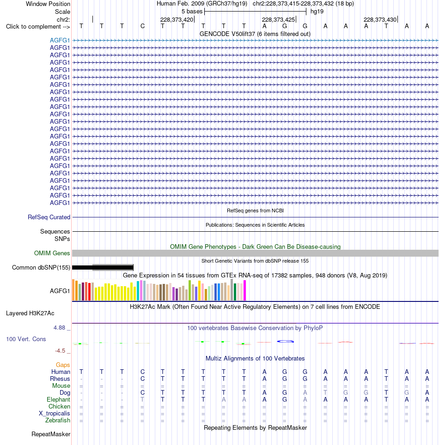Click the bright green GTEx expression bar
This screenshot has width=439, height=445.
190,291
